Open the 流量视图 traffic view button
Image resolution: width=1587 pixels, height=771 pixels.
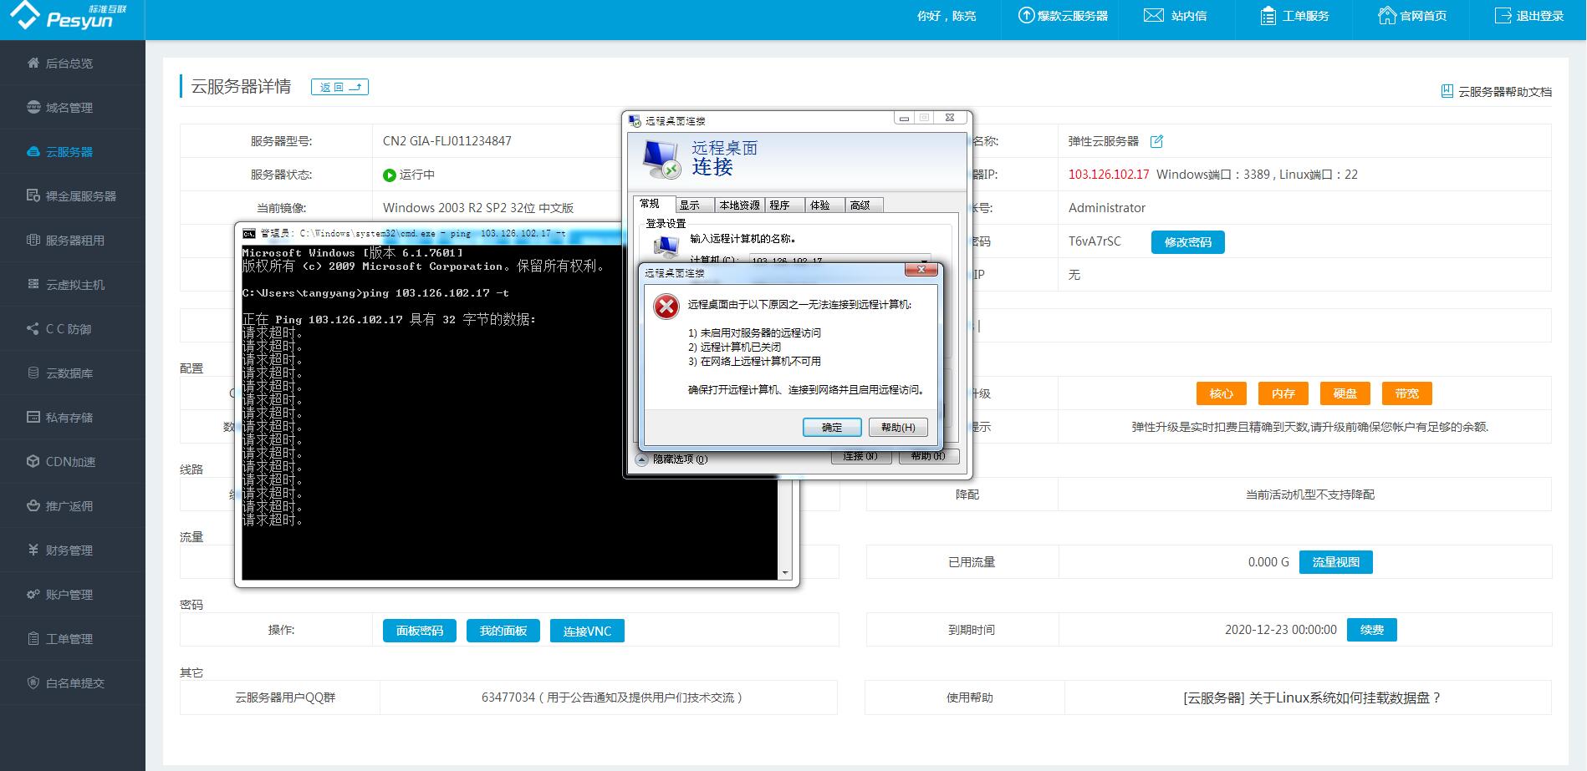(1335, 562)
